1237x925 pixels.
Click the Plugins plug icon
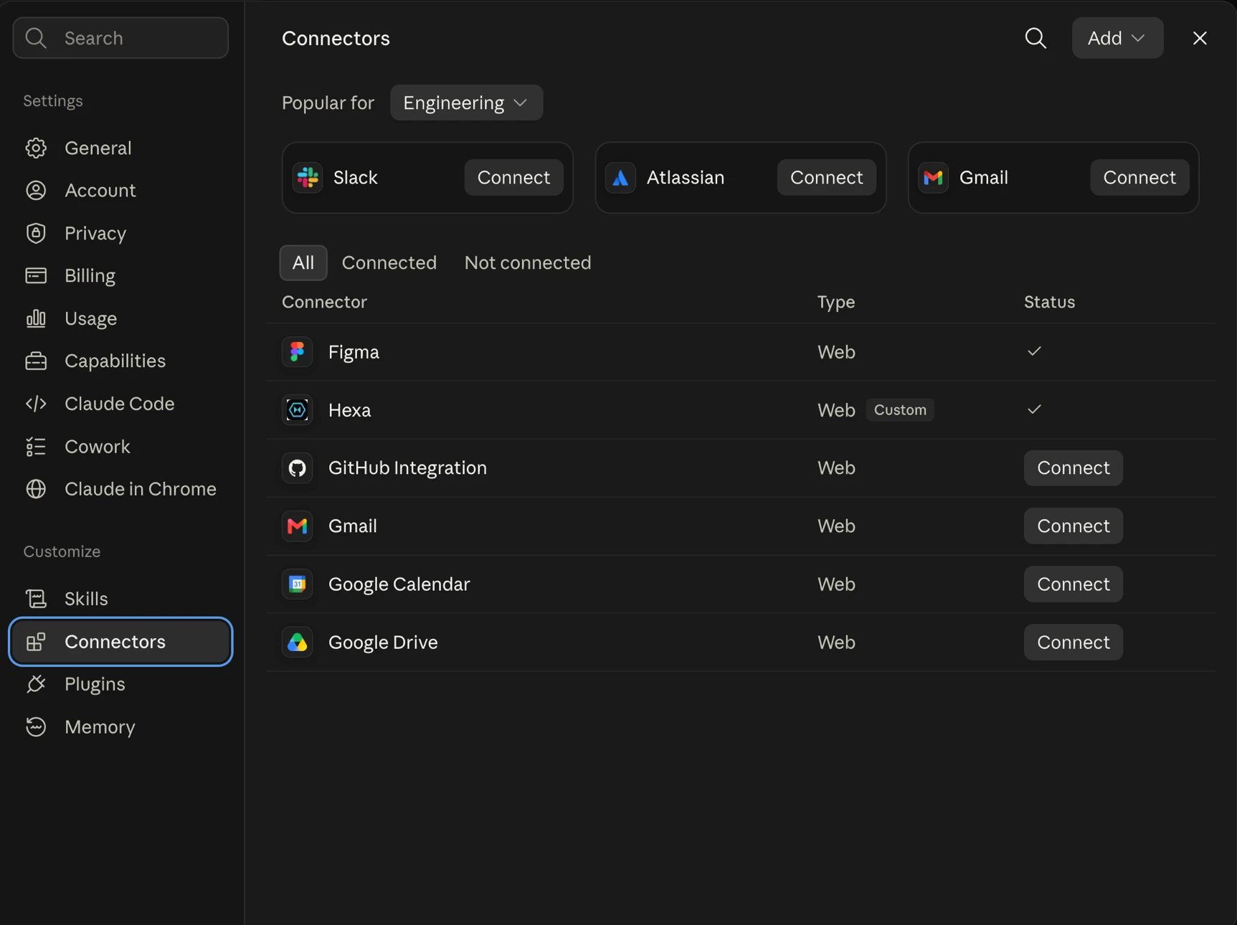click(36, 684)
